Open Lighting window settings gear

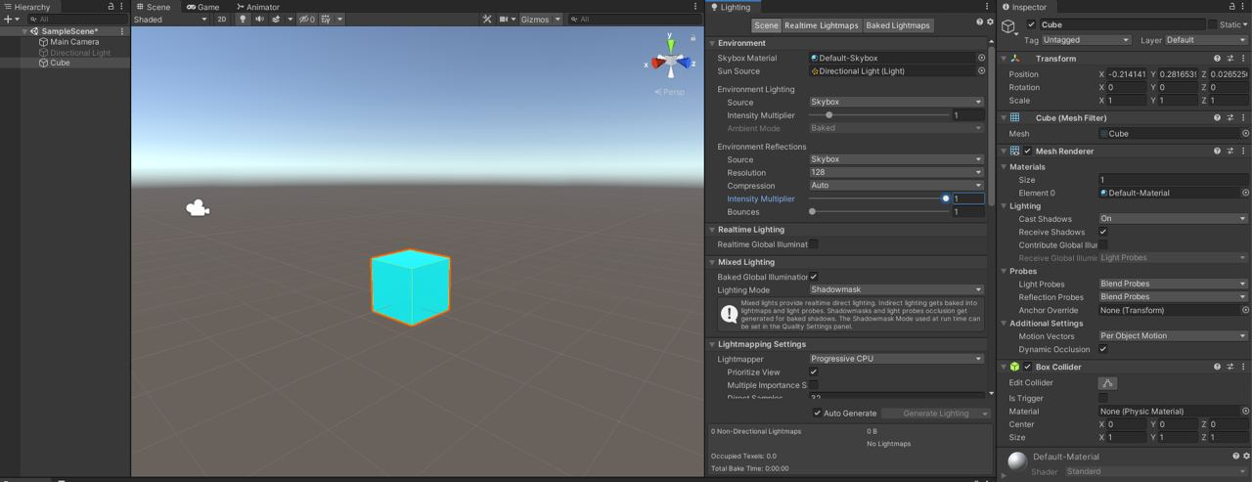click(989, 22)
